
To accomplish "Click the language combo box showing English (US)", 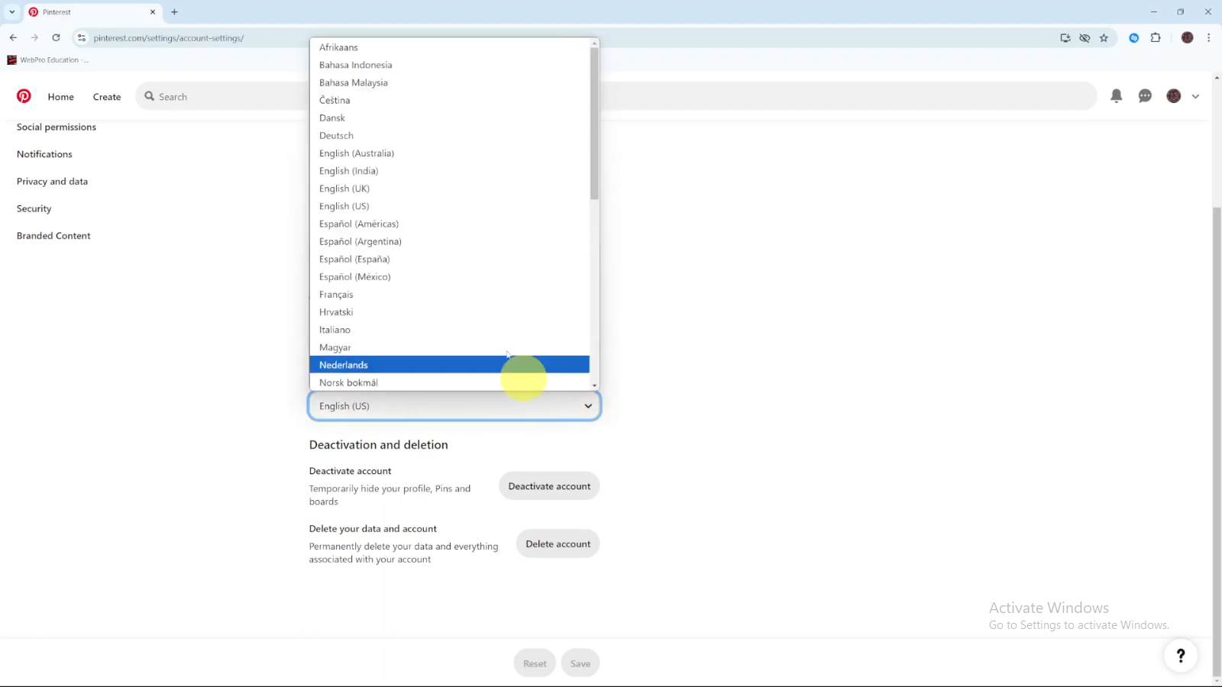I will tap(454, 406).
